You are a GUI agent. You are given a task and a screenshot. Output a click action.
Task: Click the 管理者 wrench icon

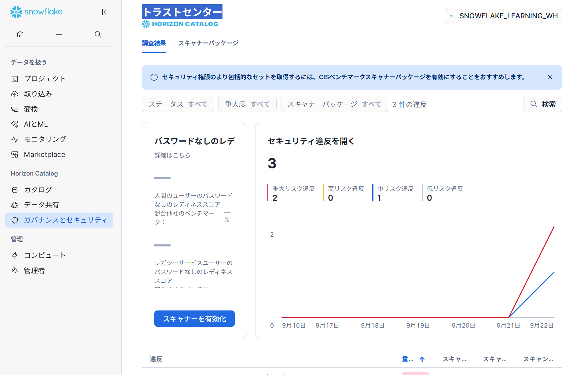(15, 270)
